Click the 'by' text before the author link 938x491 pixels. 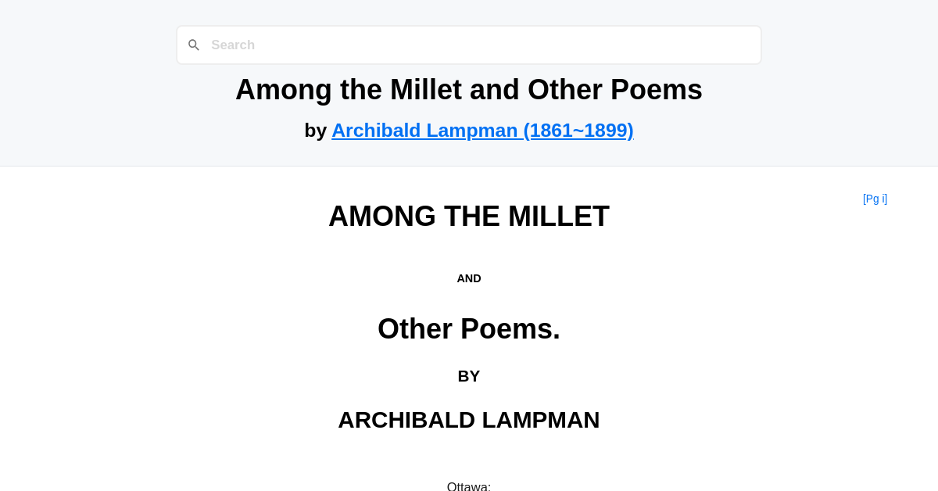click(x=315, y=130)
